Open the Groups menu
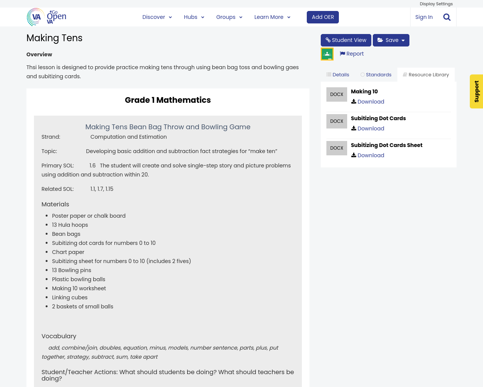Viewport: 483px width, 387px height. click(x=229, y=17)
